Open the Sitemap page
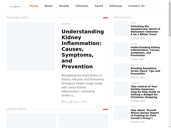This screenshot has height=128, width=171. coord(115,6)
